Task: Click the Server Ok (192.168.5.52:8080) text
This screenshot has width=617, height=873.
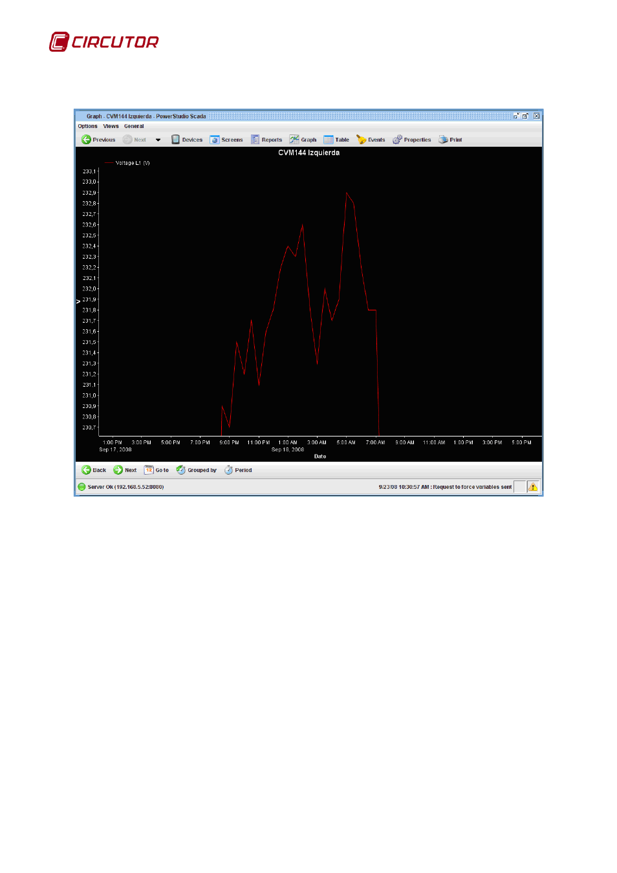Action: [125, 487]
